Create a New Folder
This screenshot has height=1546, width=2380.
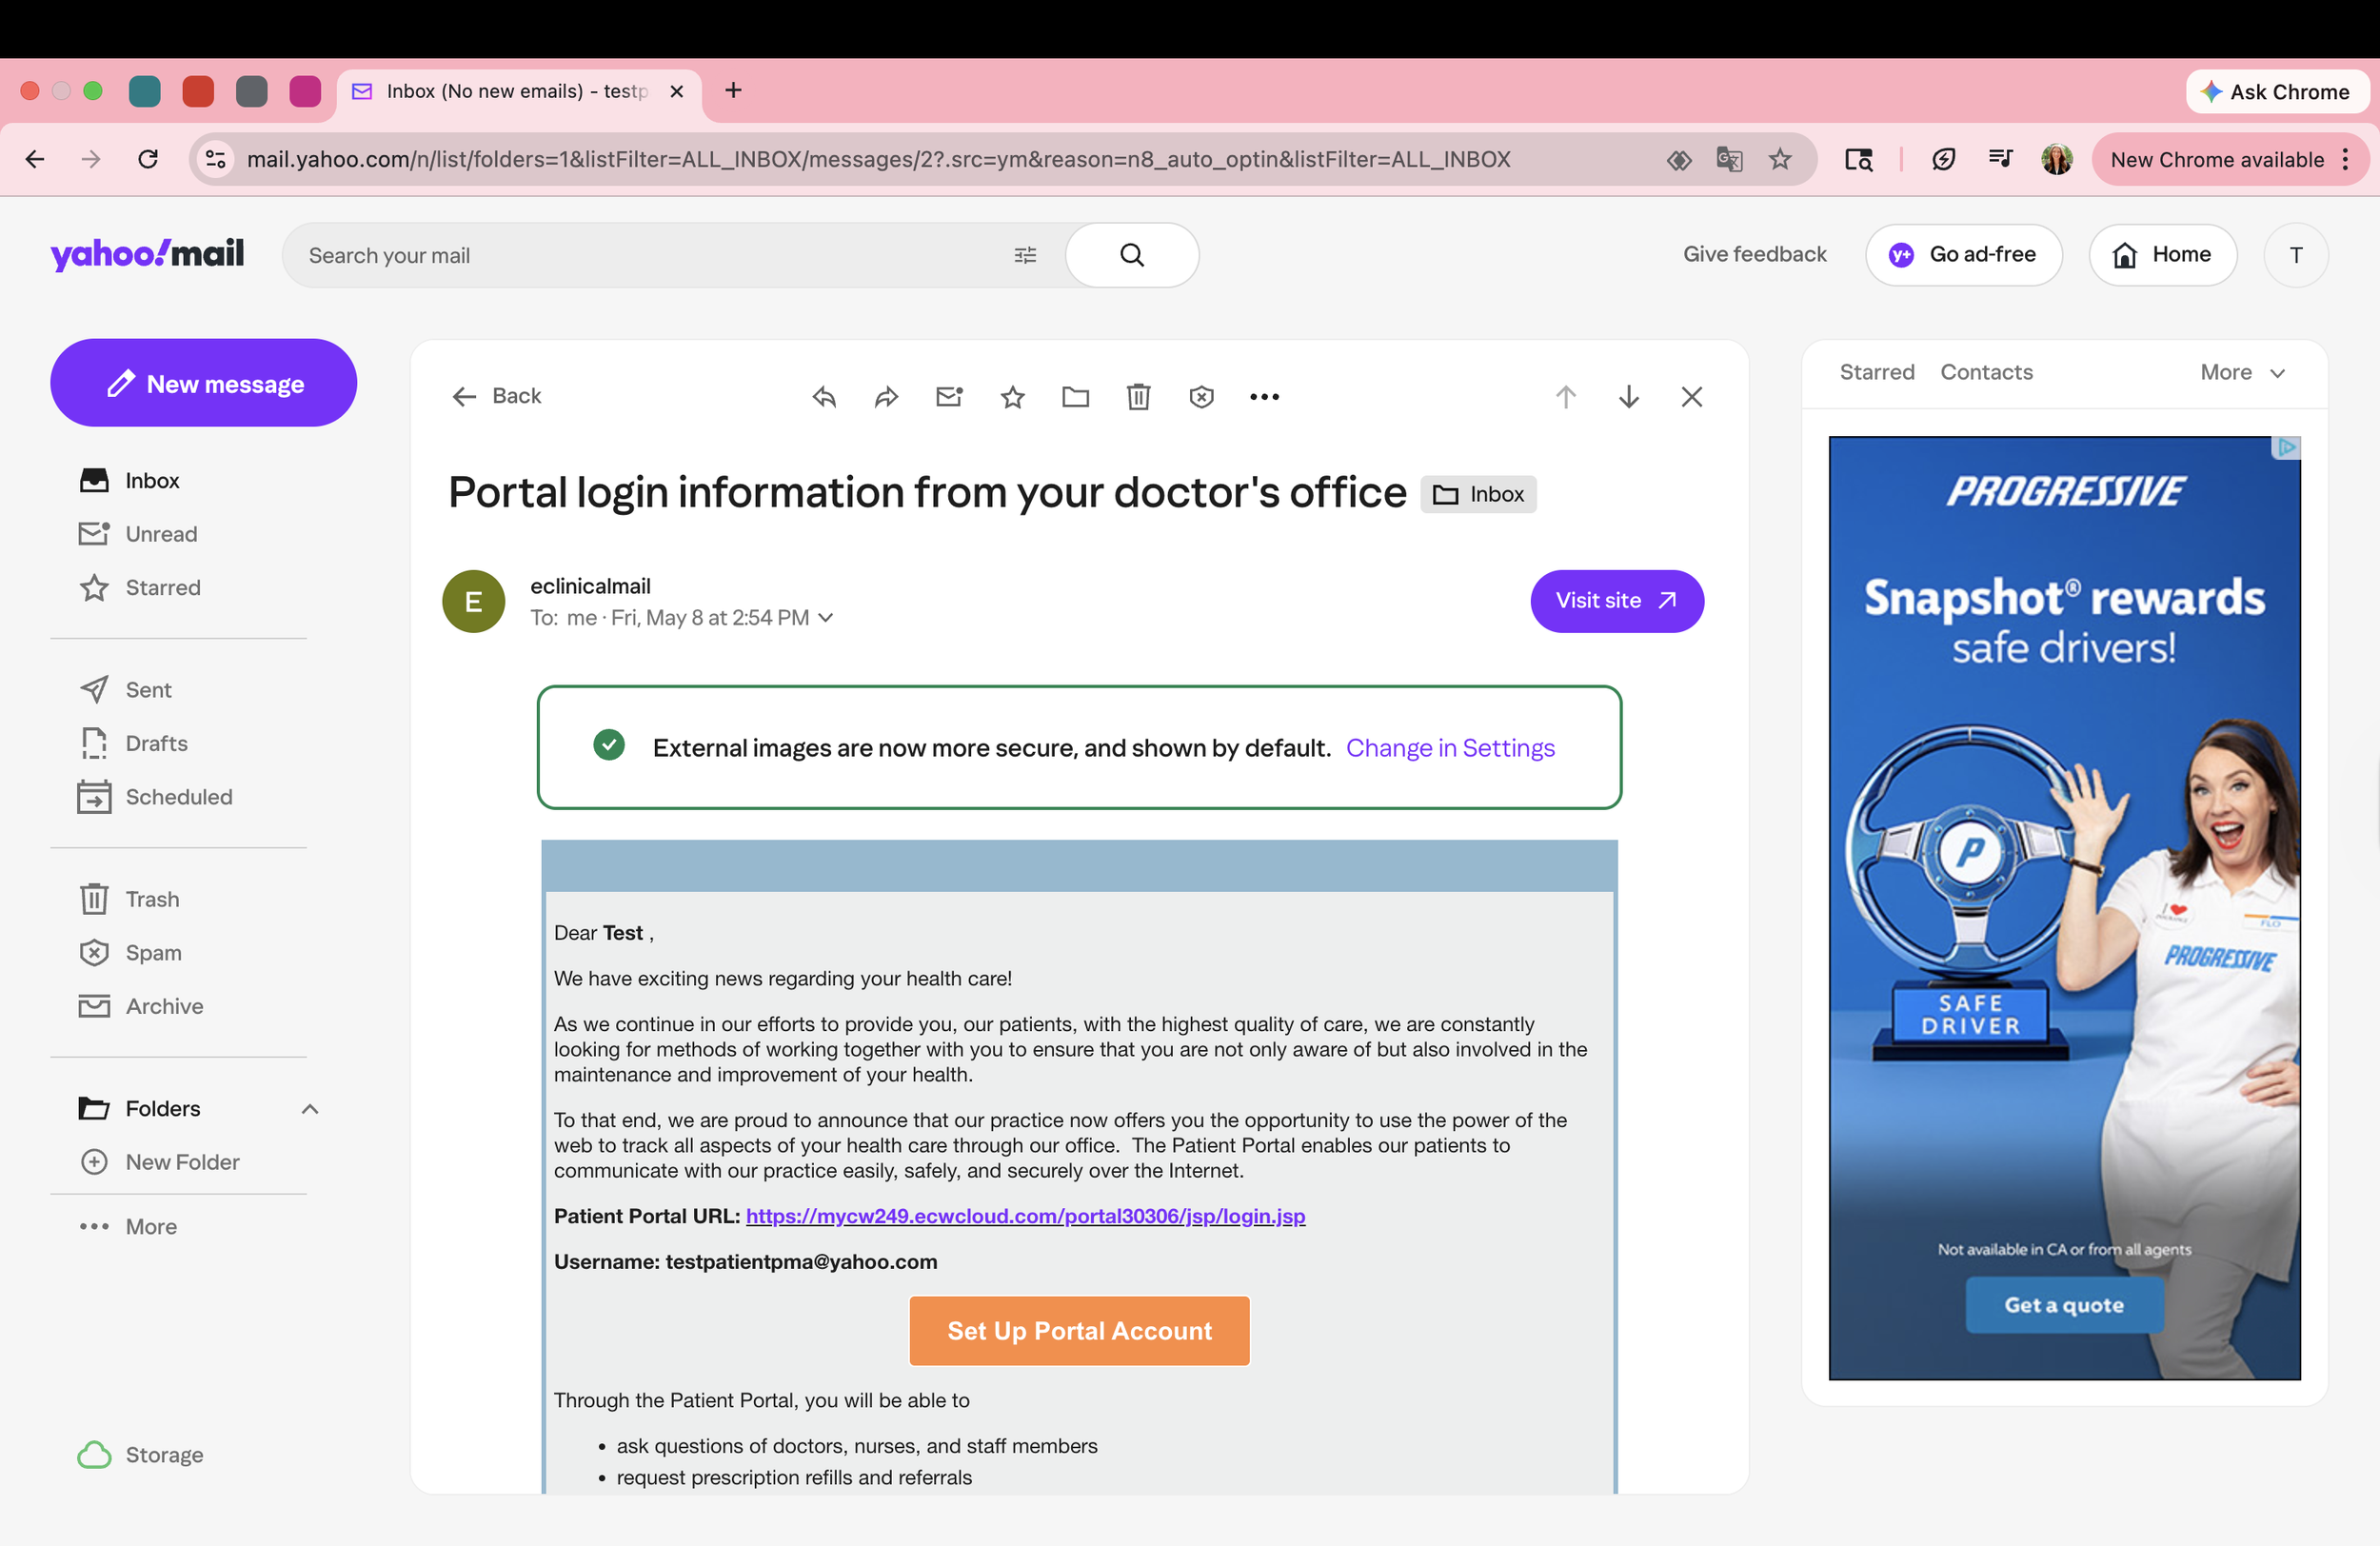pyautogui.click(x=160, y=1162)
